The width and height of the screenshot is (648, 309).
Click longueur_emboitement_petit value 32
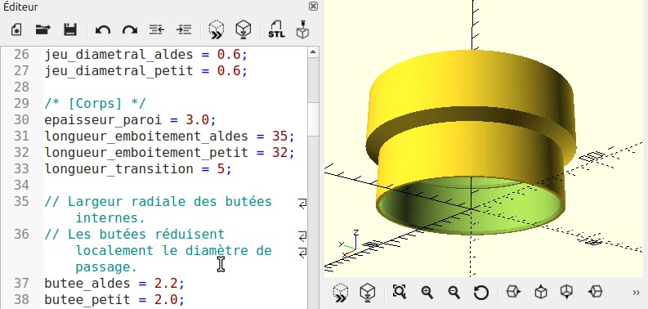pyautogui.click(x=279, y=153)
